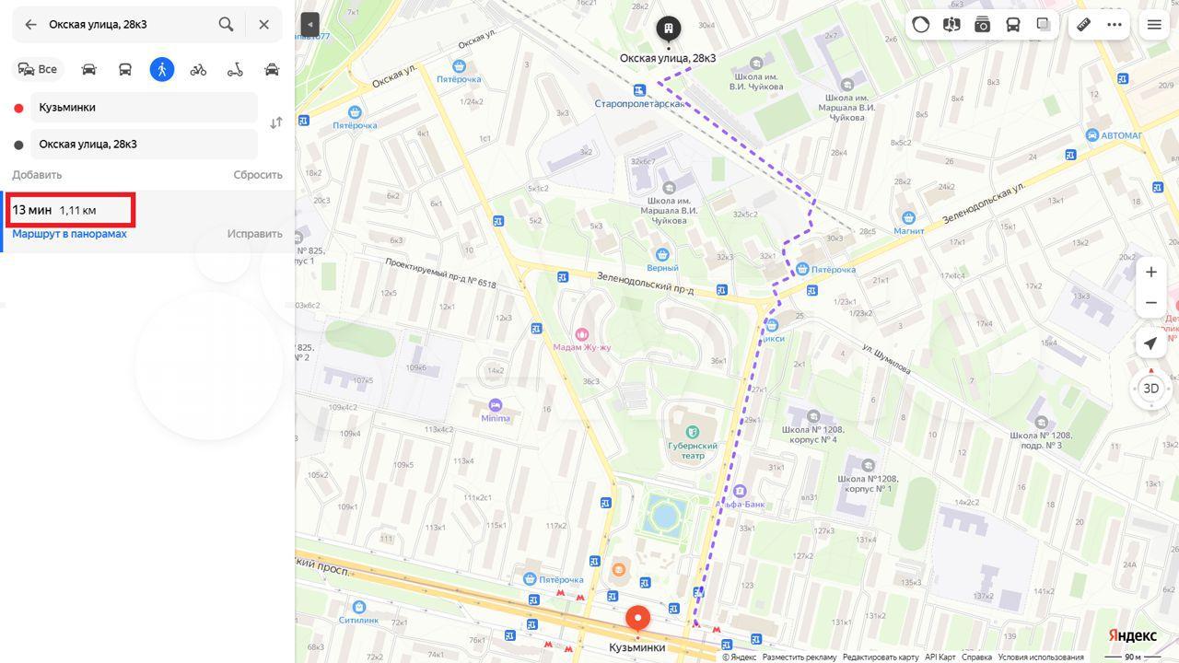
Task: Open the map layers selector
Action: (x=1044, y=25)
